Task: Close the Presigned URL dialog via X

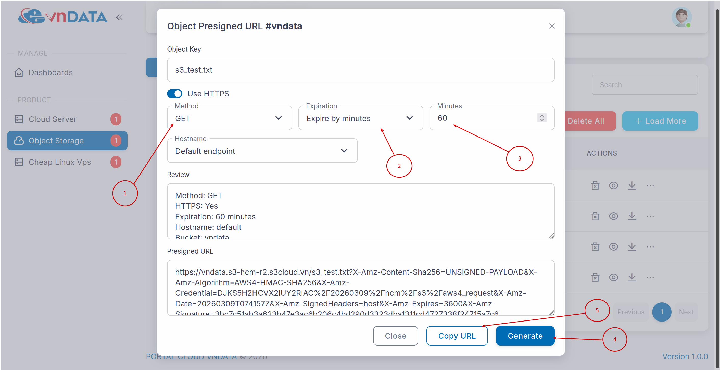Action: (552, 26)
